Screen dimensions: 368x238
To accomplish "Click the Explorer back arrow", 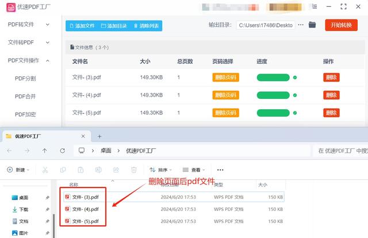I will (9, 151).
